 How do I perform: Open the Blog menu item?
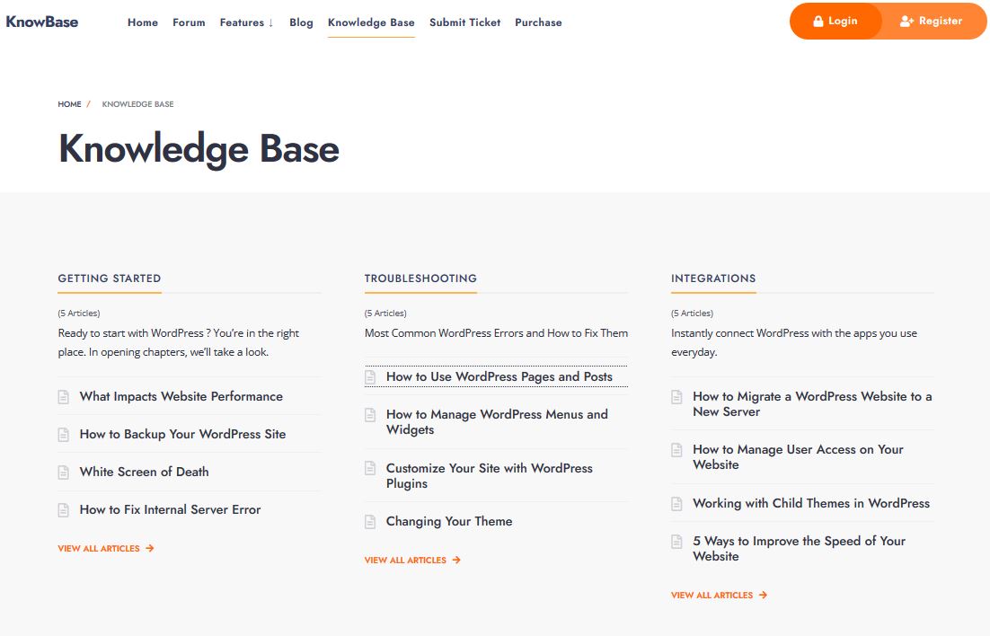point(301,22)
